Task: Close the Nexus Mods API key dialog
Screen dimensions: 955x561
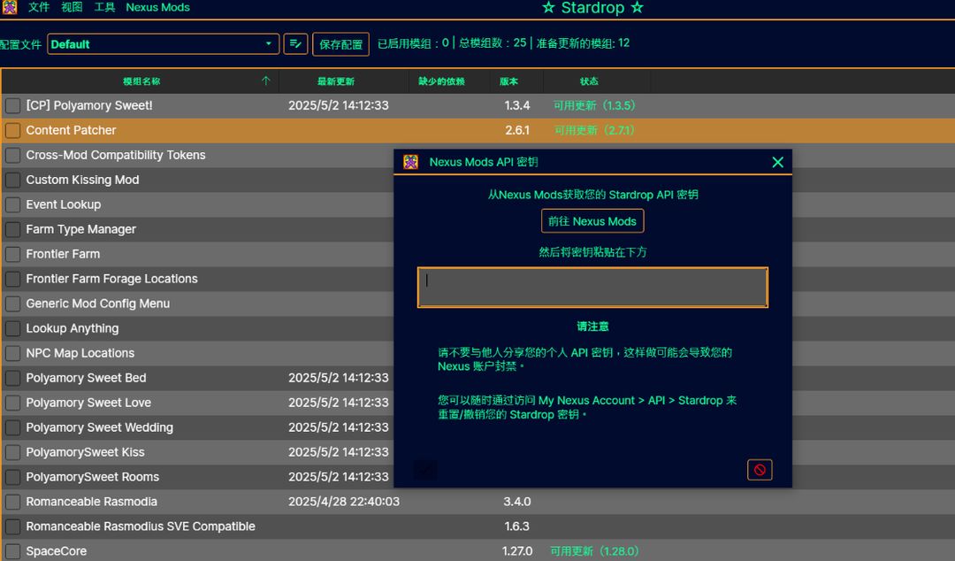Action: point(778,162)
